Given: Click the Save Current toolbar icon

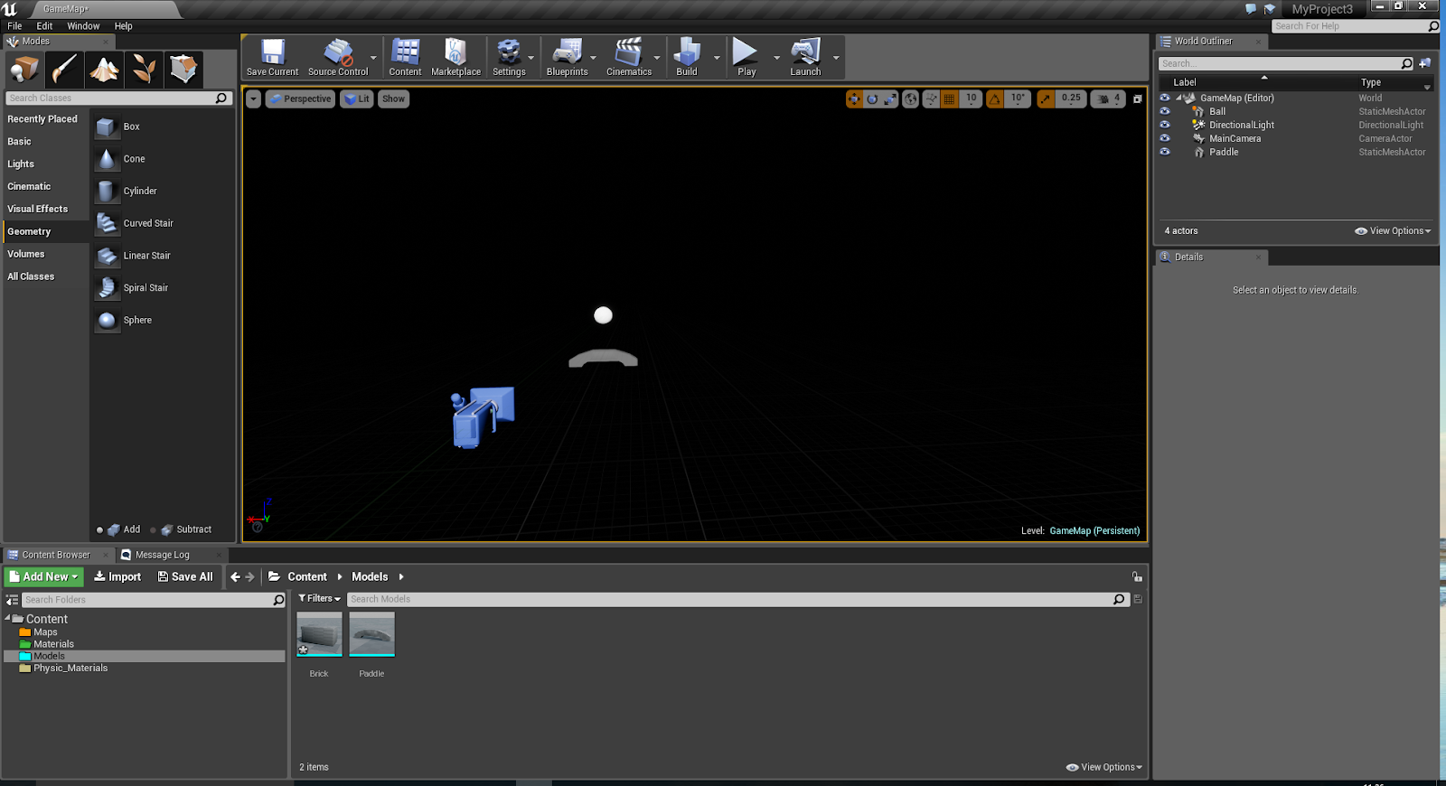Looking at the screenshot, I should point(272,57).
